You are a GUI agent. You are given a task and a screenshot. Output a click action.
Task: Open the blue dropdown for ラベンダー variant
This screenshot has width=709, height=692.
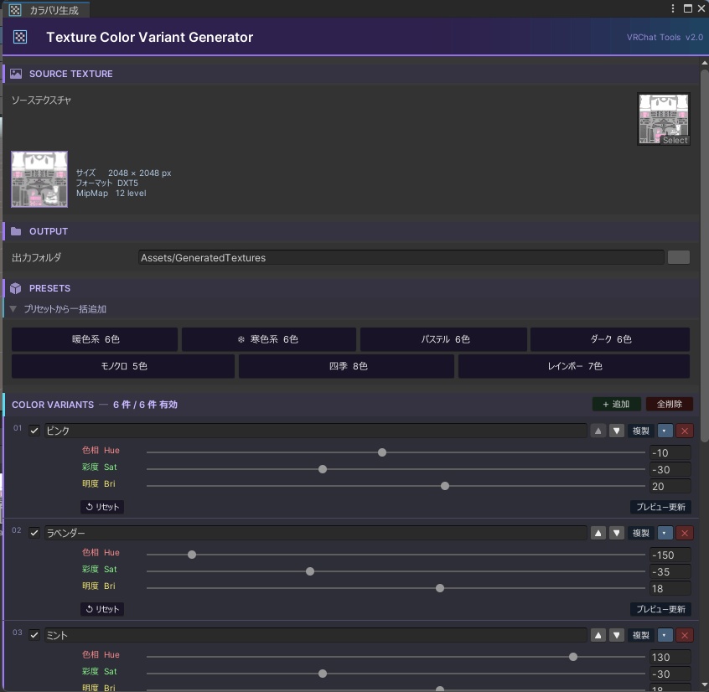pos(665,533)
